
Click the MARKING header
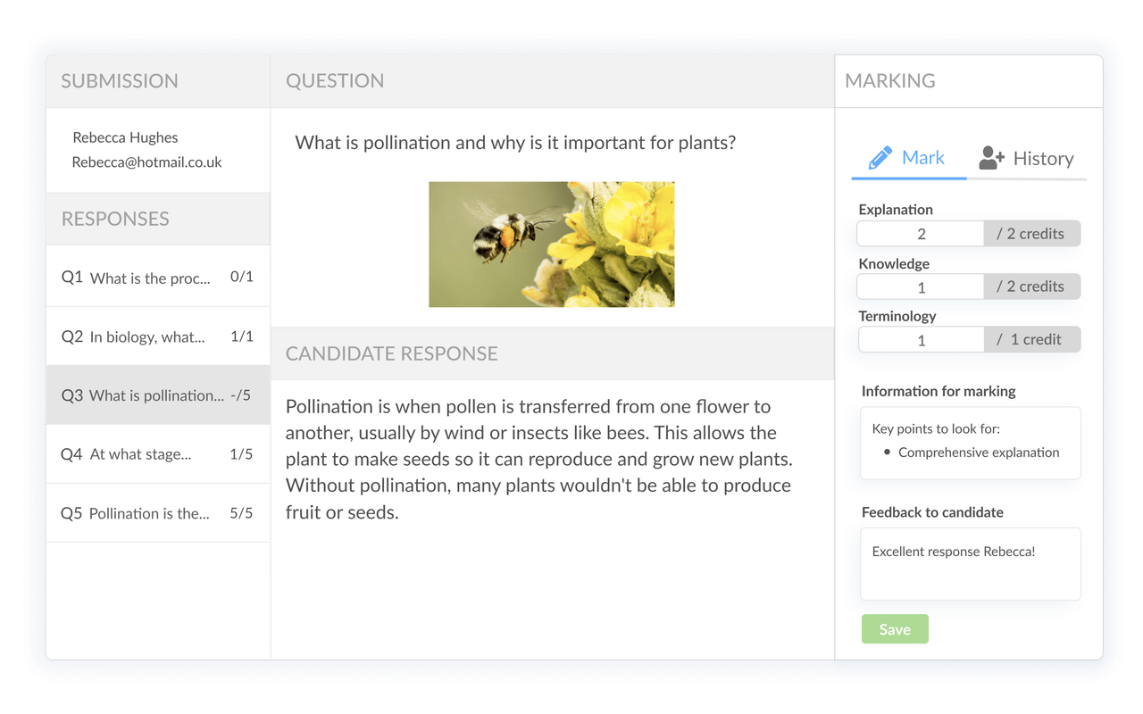[890, 80]
